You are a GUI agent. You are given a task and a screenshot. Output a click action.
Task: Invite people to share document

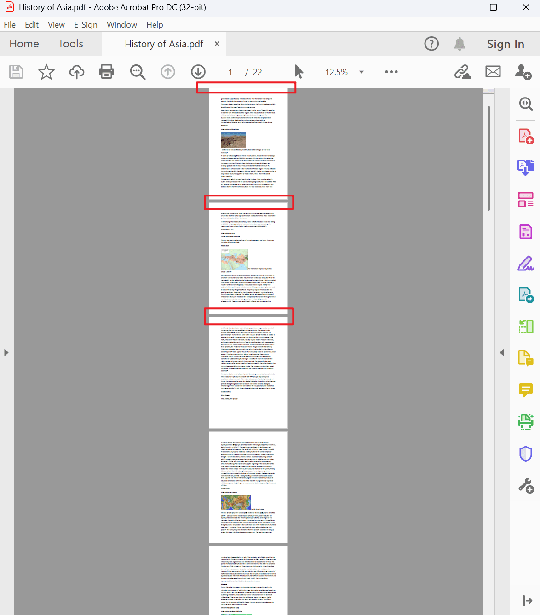(x=523, y=72)
